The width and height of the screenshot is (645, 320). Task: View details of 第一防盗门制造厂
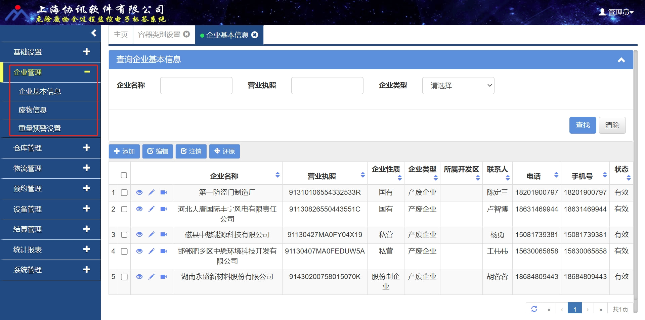click(x=139, y=192)
